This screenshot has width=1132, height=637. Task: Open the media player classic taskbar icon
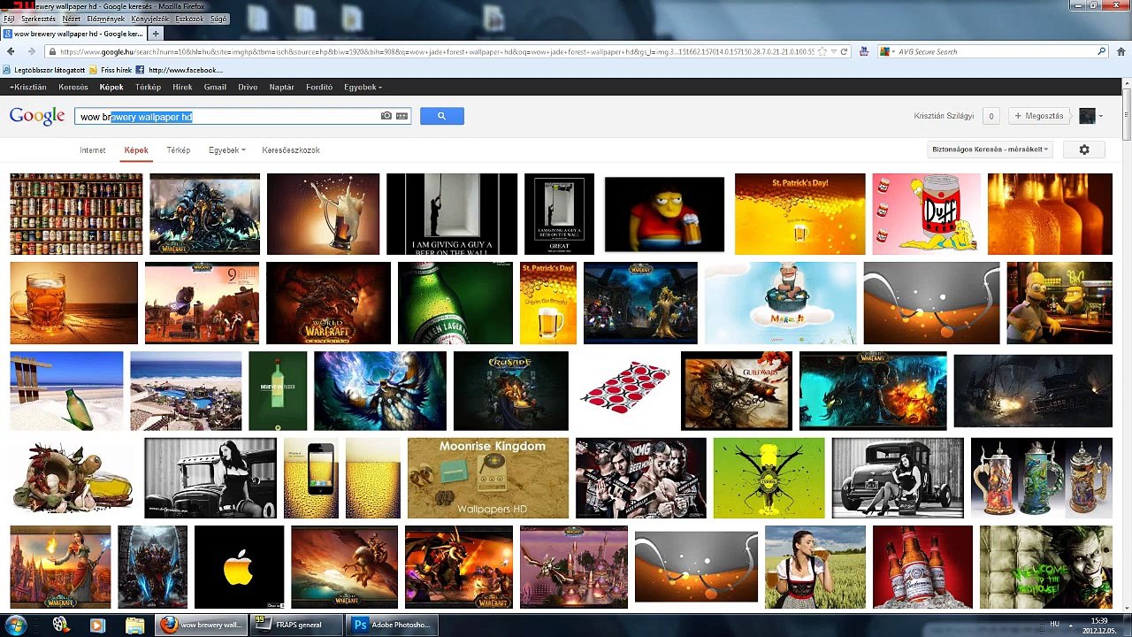click(x=60, y=625)
